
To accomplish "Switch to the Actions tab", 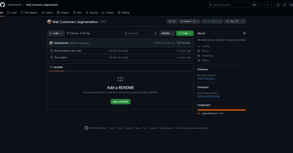I will (x=47, y=13).
